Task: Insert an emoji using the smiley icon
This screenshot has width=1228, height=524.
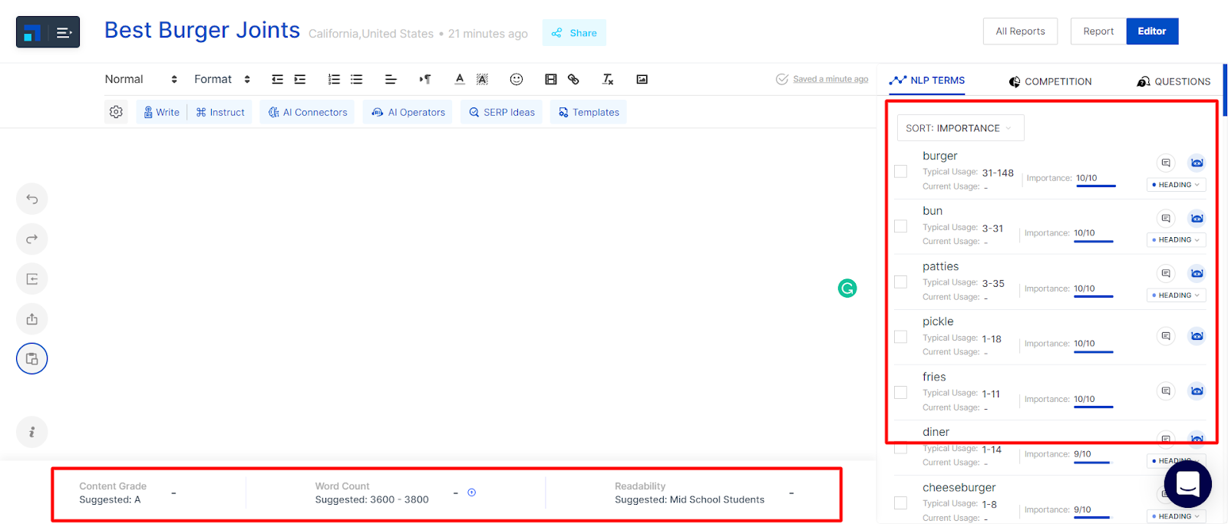Action: pos(517,79)
